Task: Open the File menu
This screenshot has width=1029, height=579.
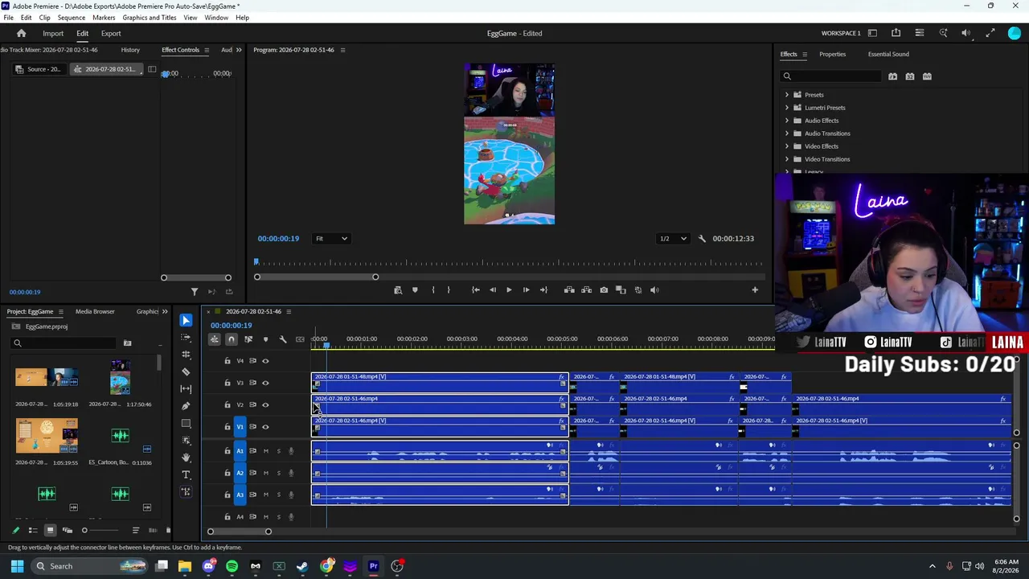Action: click(x=8, y=18)
